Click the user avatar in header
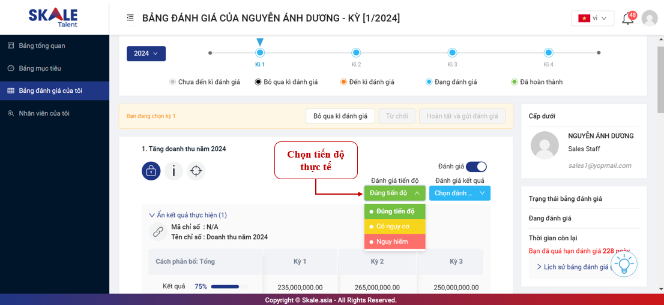This screenshot has height=305, width=664. pyautogui.click(x=650, y=18)
